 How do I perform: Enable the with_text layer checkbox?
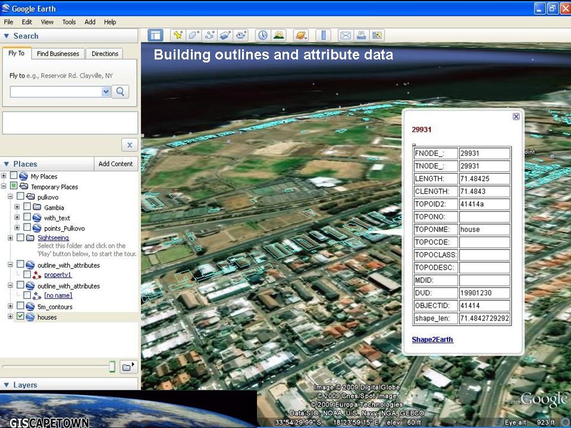pos(27,217)
